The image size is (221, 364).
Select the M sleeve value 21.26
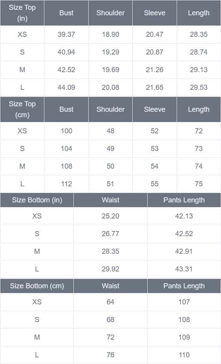tap(155, 70)
